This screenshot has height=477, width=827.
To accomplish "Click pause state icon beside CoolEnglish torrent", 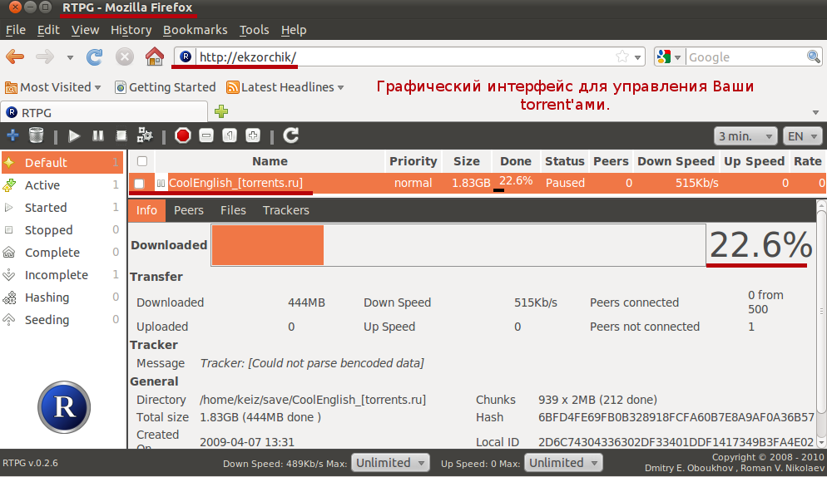I will 161,183.
